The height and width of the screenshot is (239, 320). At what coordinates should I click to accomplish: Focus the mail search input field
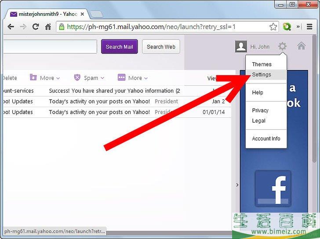coord(50,47)
